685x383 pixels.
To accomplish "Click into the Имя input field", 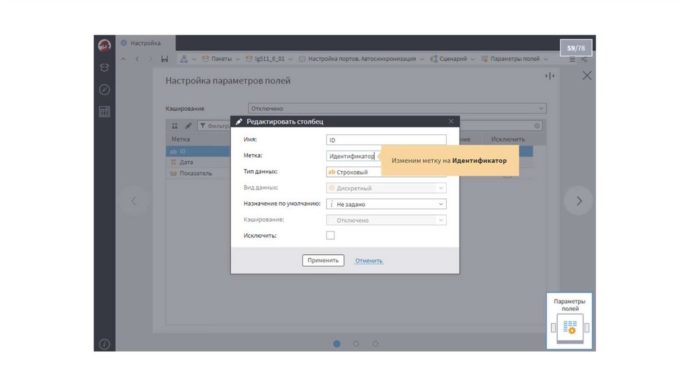I will [x=386, y=140].
